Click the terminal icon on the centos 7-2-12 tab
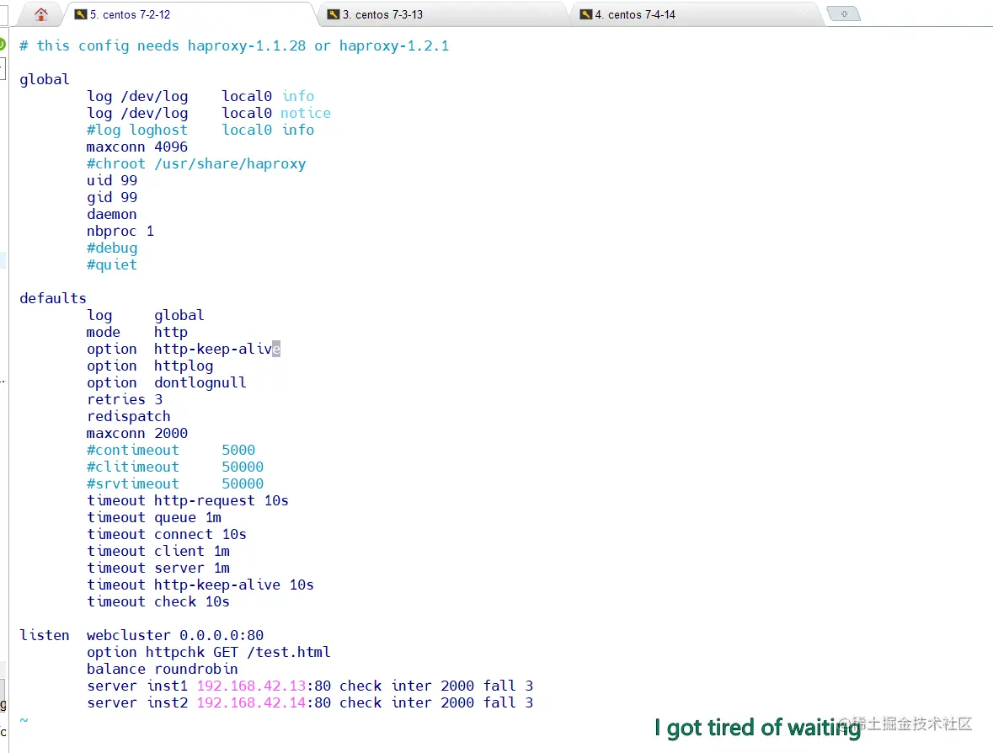Image resolution: width=993 pixels, height=753 pixels. click(x=80, y=14)
